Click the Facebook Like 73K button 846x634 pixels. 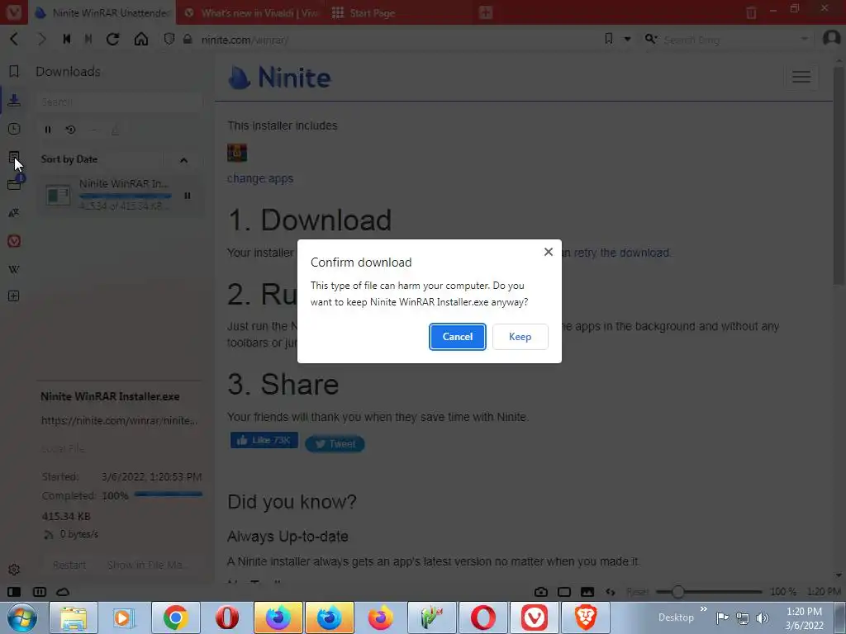tap(264, 441)
